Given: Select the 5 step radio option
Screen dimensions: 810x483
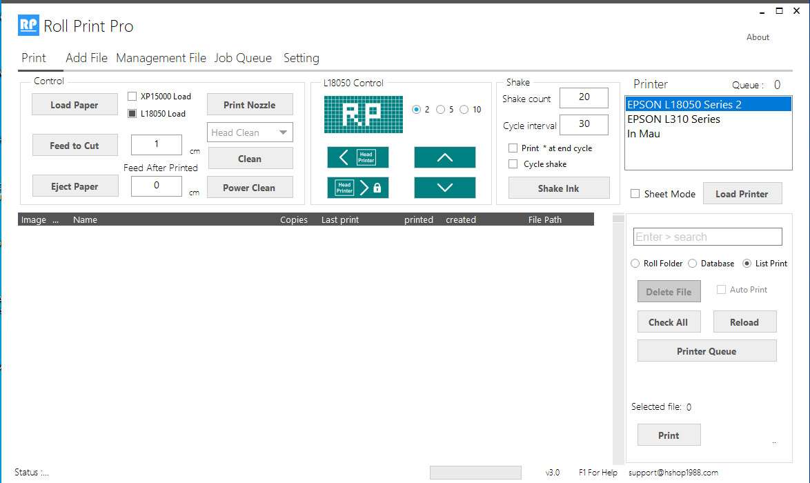Looking at the screenshot, I should point(440,110).
